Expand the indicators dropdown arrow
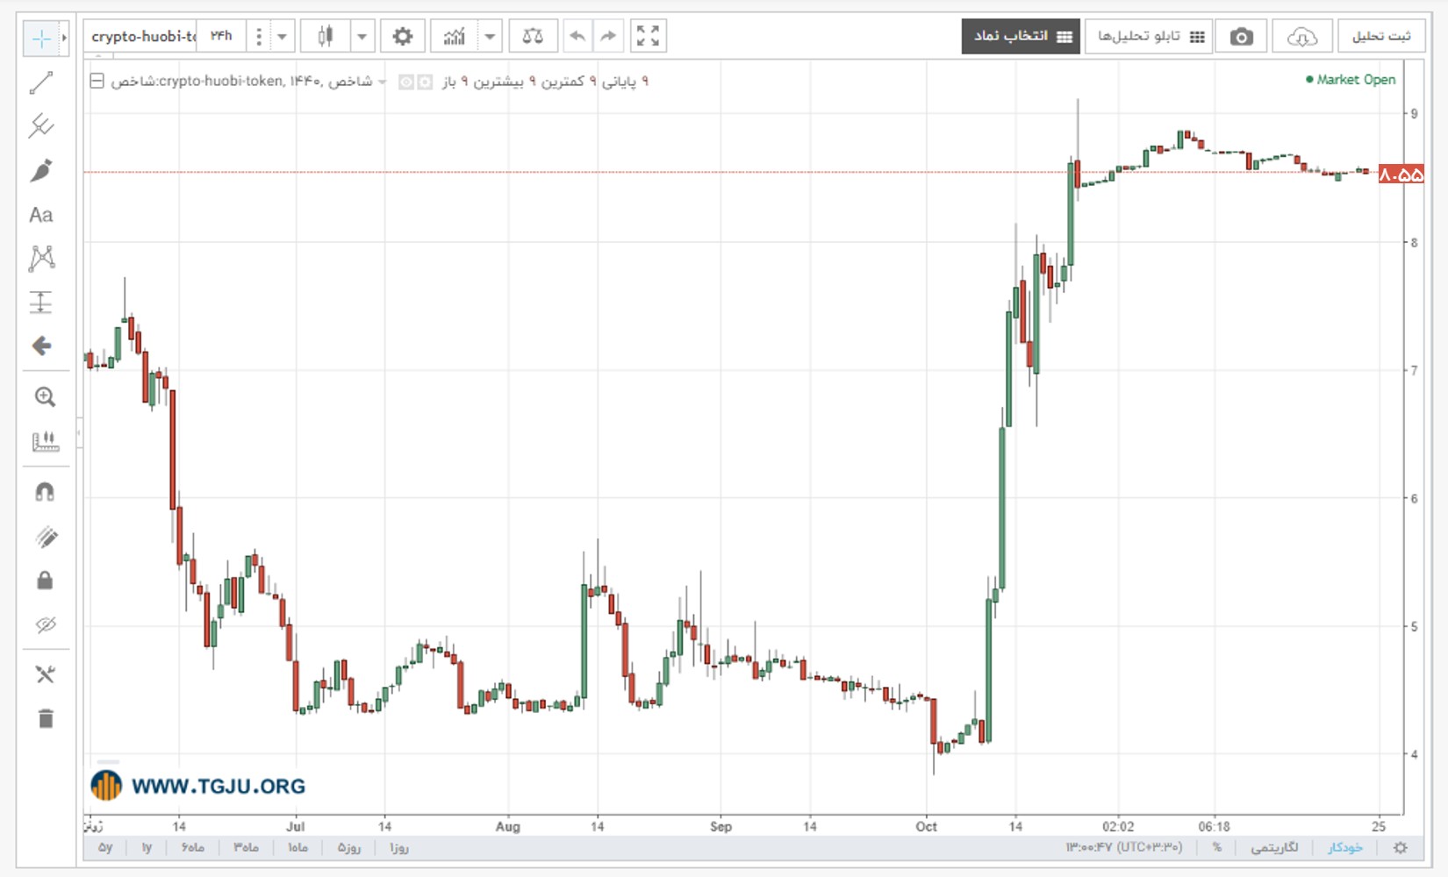The width and height of the screenshot is (1448, 877). click(x=490, y=37)
